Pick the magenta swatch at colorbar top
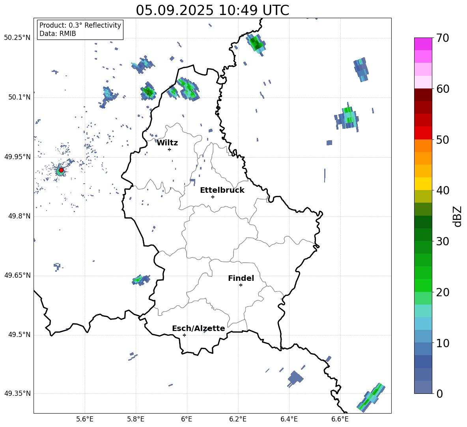Viewport: 467px width, 427px height. 423,44
